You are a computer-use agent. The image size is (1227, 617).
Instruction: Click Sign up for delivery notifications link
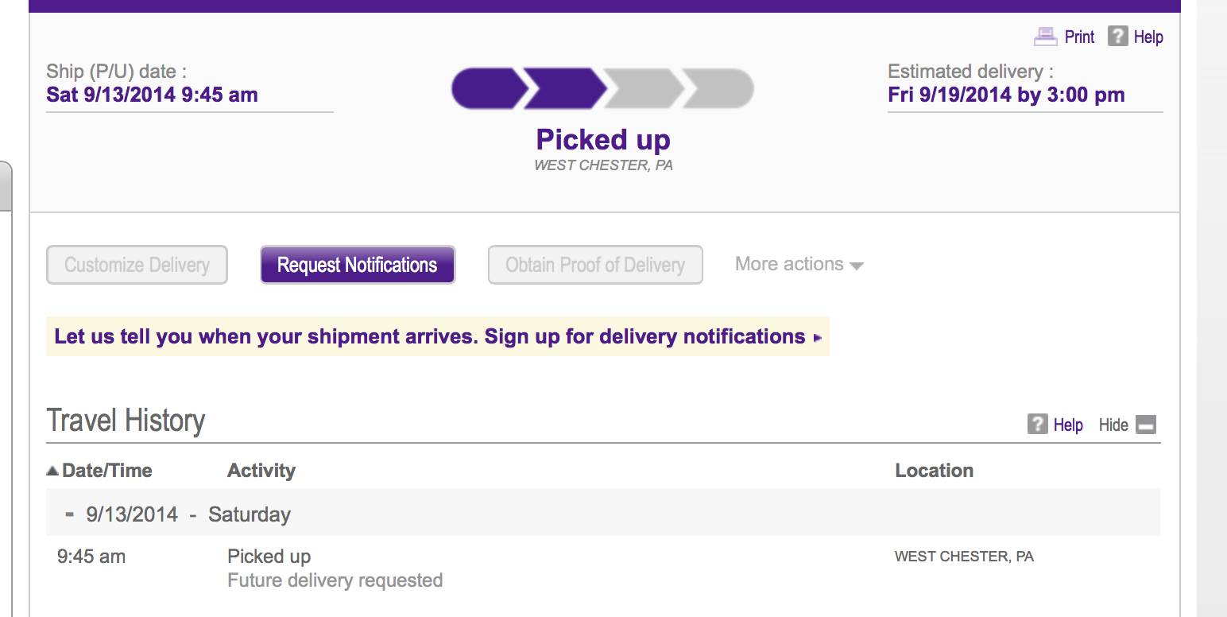point(645,336)
